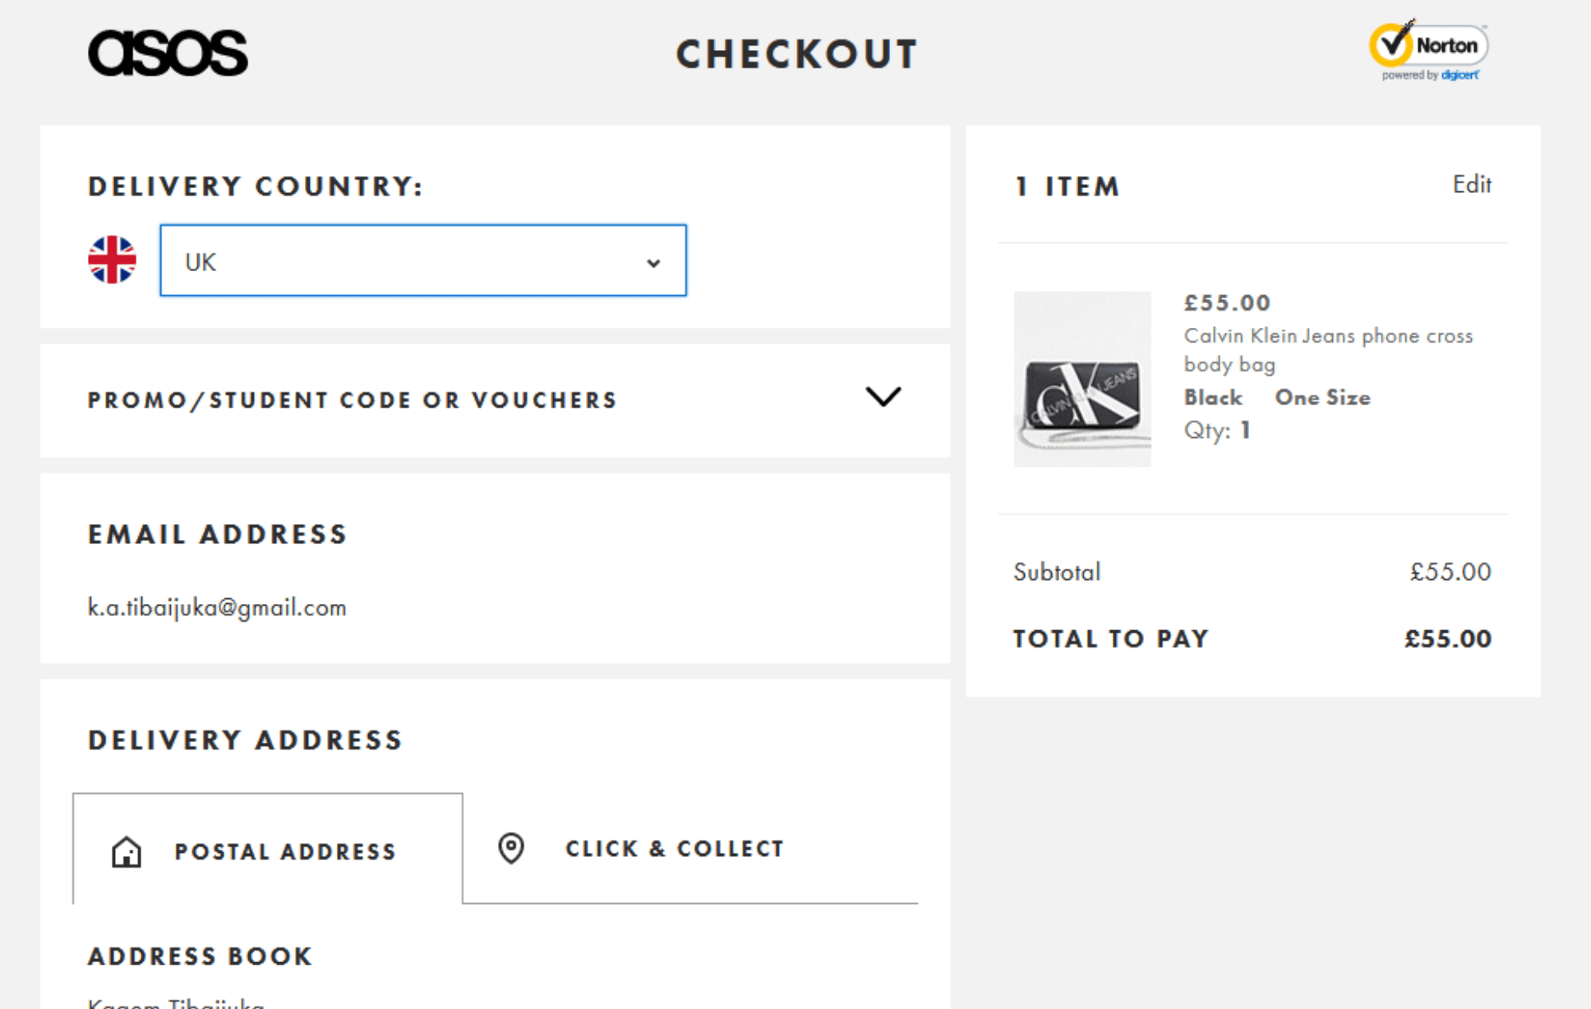This screenshot has height=1009, width=1591.
Task: Click the £55.00 item price
Action: point(1227,303)
